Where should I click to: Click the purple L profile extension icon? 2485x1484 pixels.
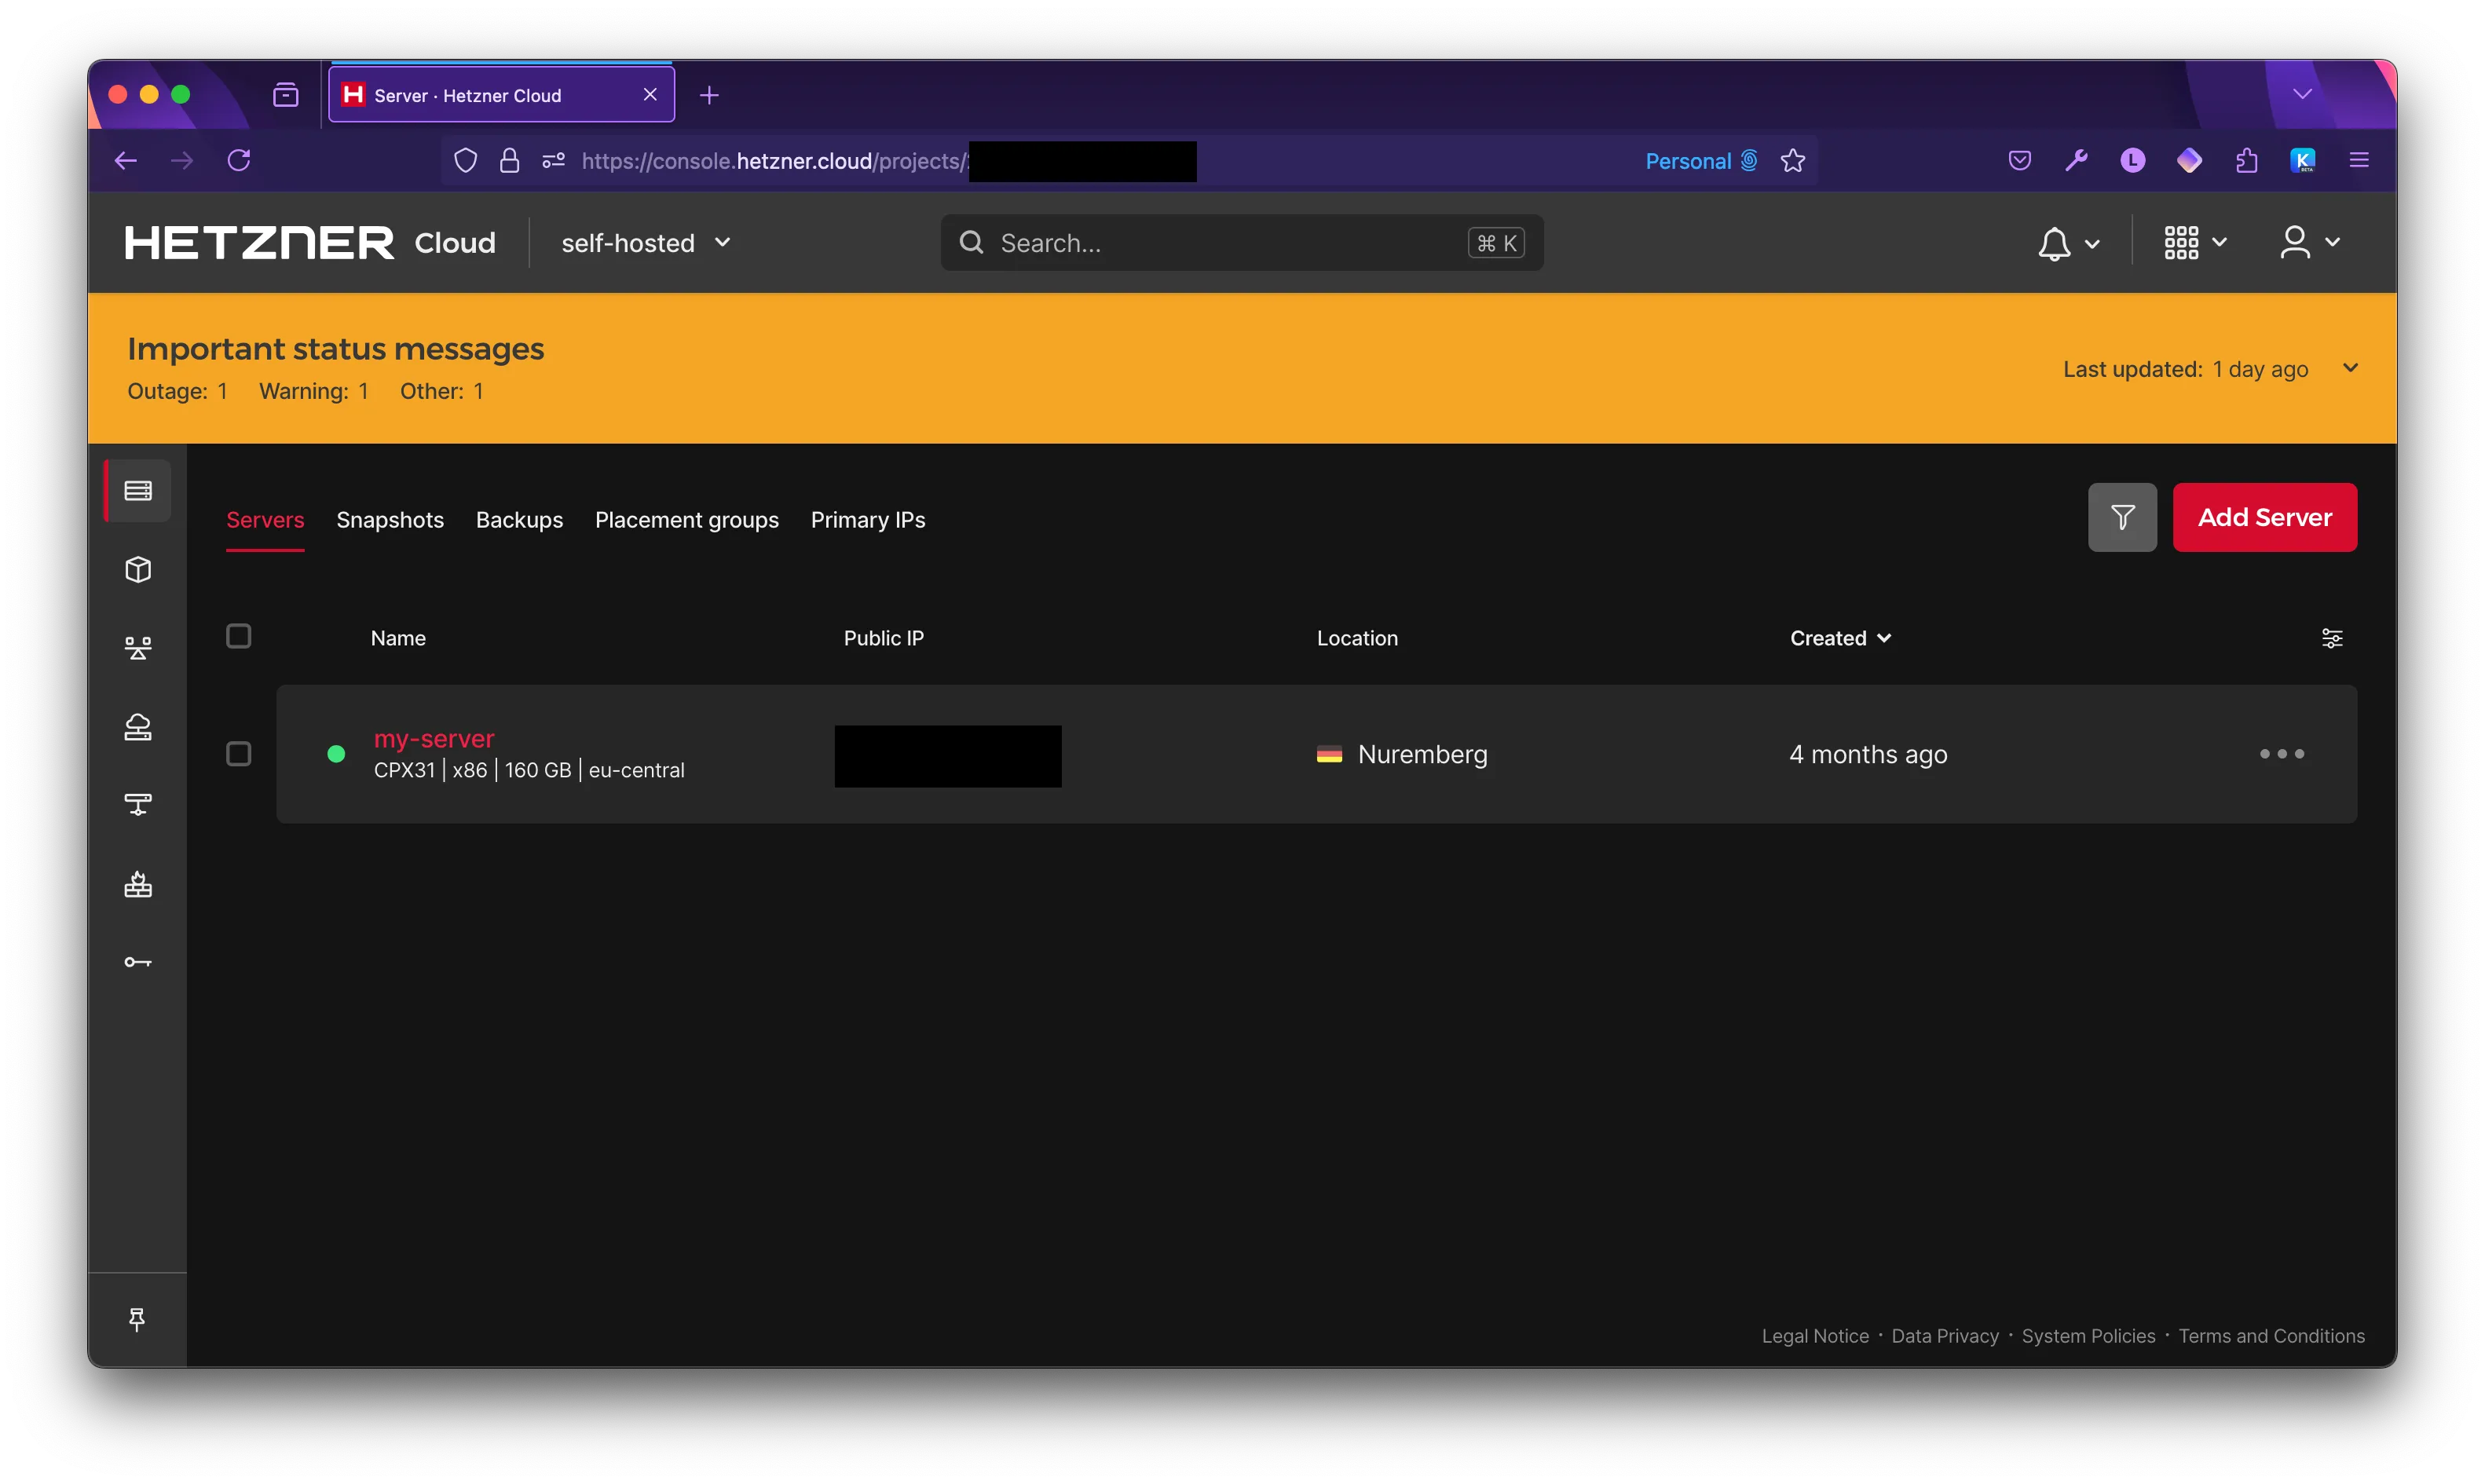pyautogui.click(x=2133, y=160)
